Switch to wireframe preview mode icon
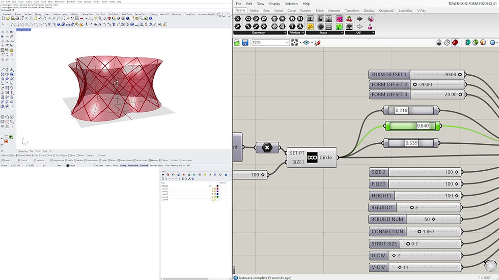Screen dimensions: 499x280 pos(447,43)
